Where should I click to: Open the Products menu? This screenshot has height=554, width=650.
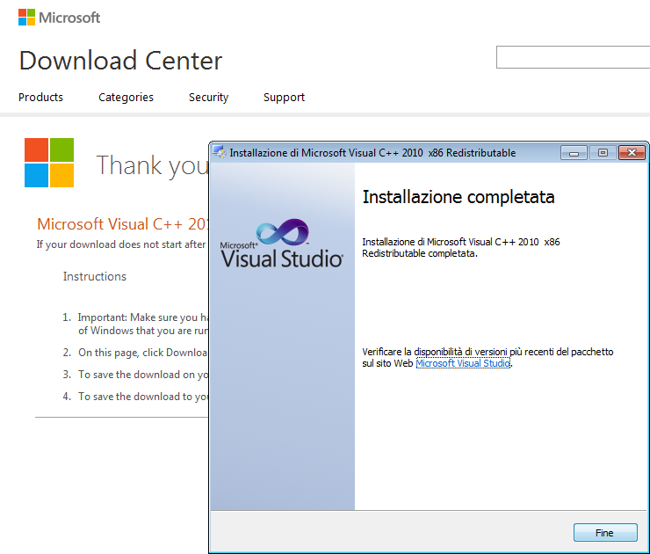tap(40, 97)
